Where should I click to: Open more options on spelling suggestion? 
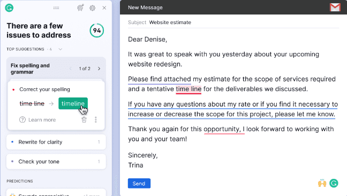pos(96,119)
